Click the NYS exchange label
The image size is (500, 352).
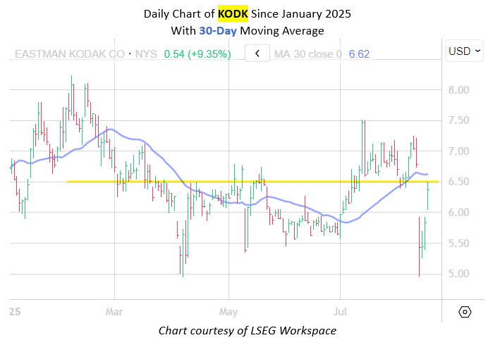(146, 54)
